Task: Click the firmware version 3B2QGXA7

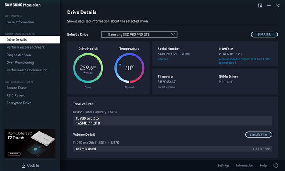Action: 167,82
